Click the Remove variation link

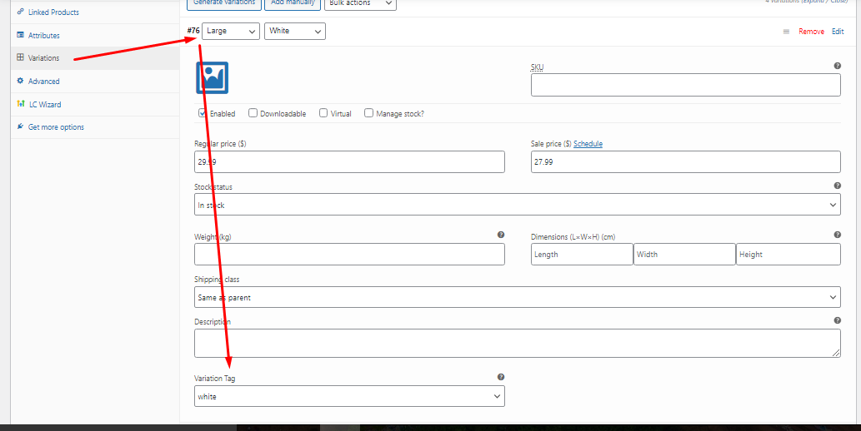811,32
